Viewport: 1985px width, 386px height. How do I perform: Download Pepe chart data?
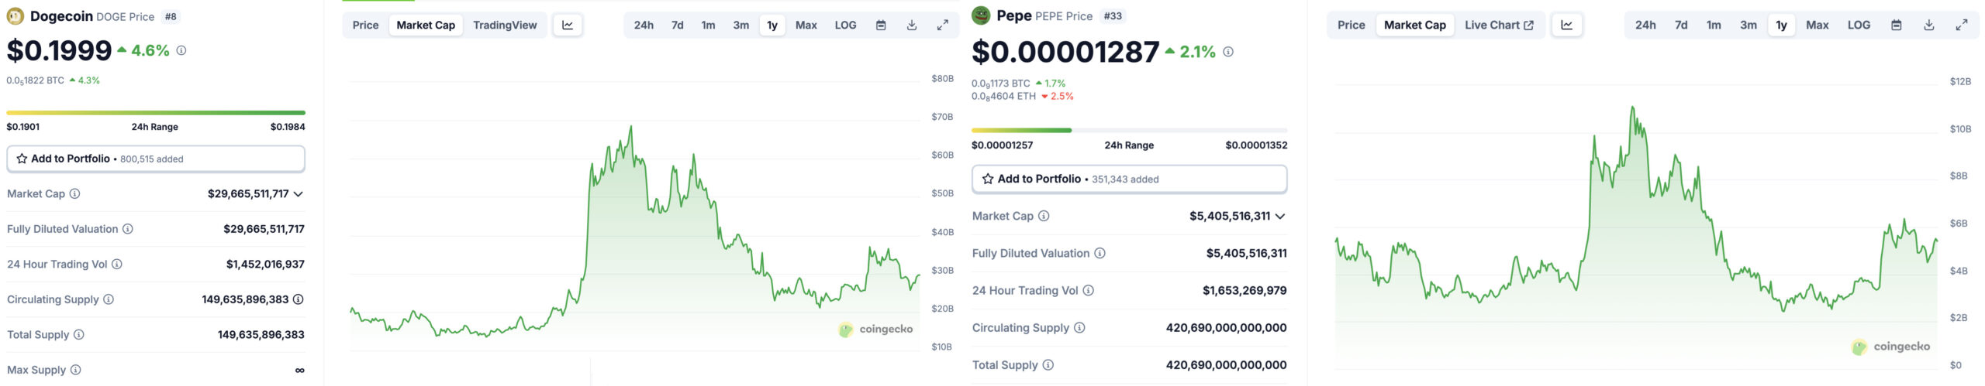pyautogui.click(x=1929, y=25)
